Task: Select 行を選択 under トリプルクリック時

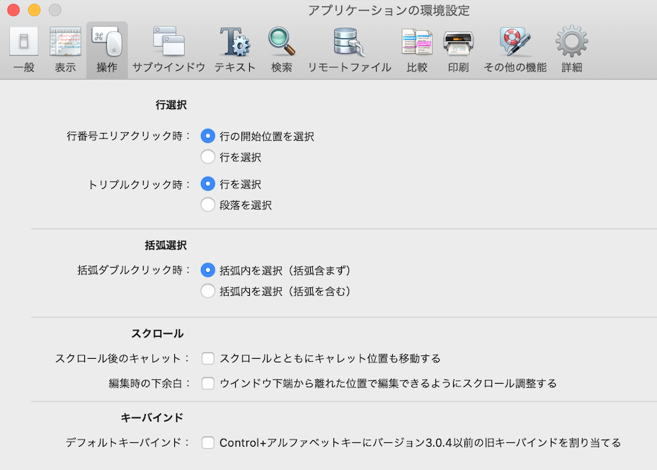Action: (208, 184)
